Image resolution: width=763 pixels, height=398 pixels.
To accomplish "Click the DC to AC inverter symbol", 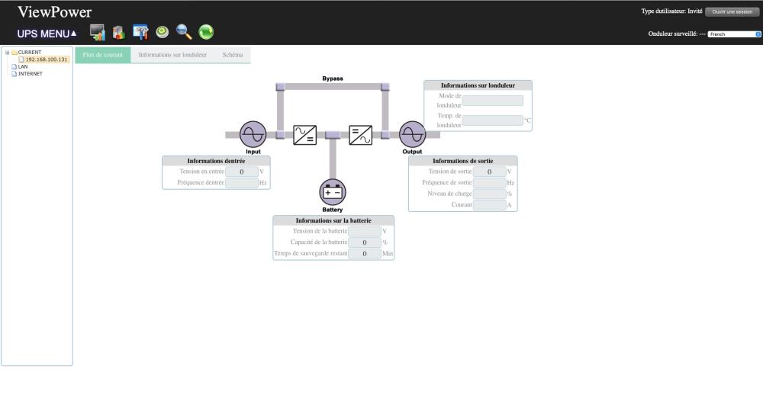I will click(361, 135).
